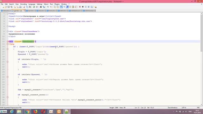Collapse PanelGameName div fold on line 8

[8, 31]
